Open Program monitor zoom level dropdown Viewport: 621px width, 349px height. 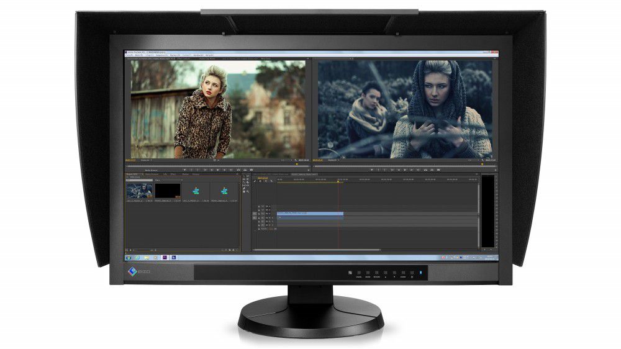click(x=334, y=160)
